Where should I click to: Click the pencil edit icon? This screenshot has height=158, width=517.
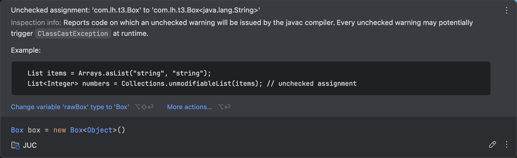[492, 144]
